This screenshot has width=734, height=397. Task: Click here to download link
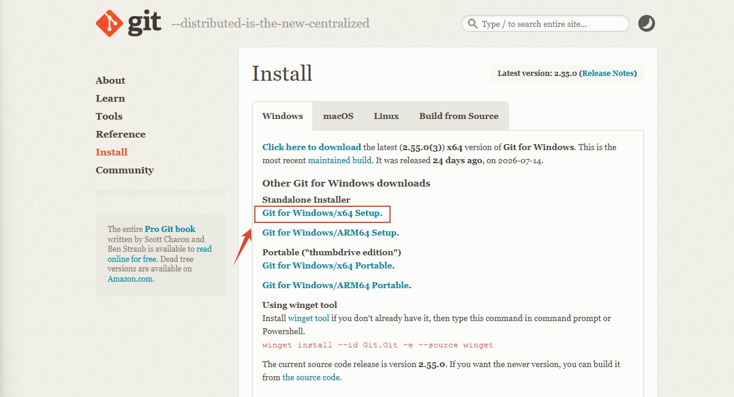pyautogui.click(x=312, y=147)
